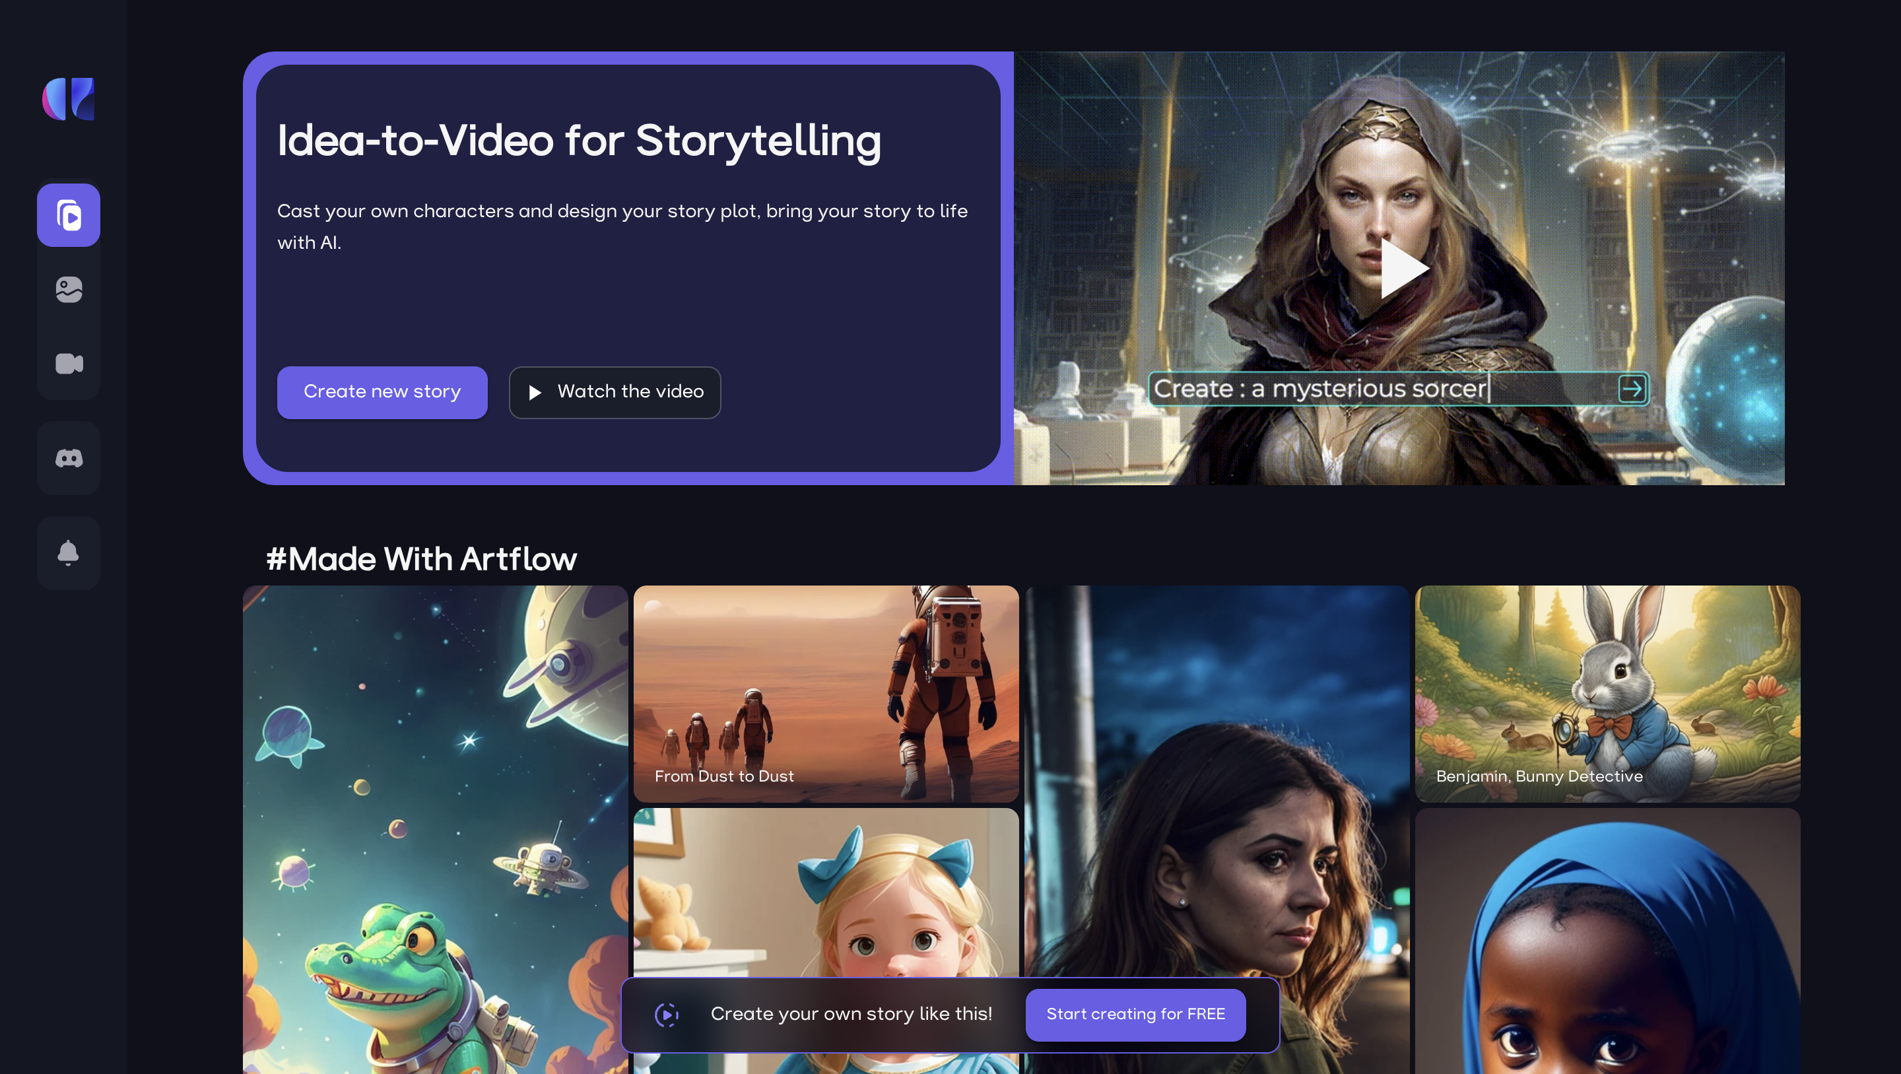Screen dimensions: 1901x1074
Task: Click the #Made With Artflow heading
Action: click(421, 558)
